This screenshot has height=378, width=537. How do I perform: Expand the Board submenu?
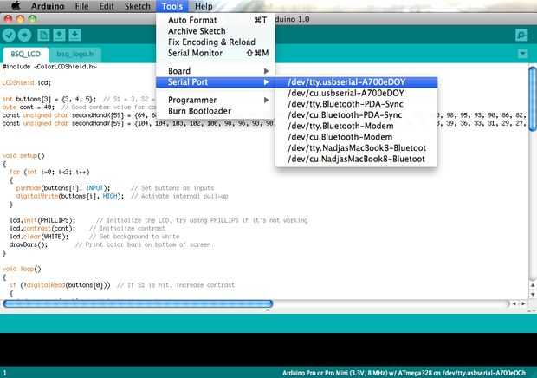216,71
